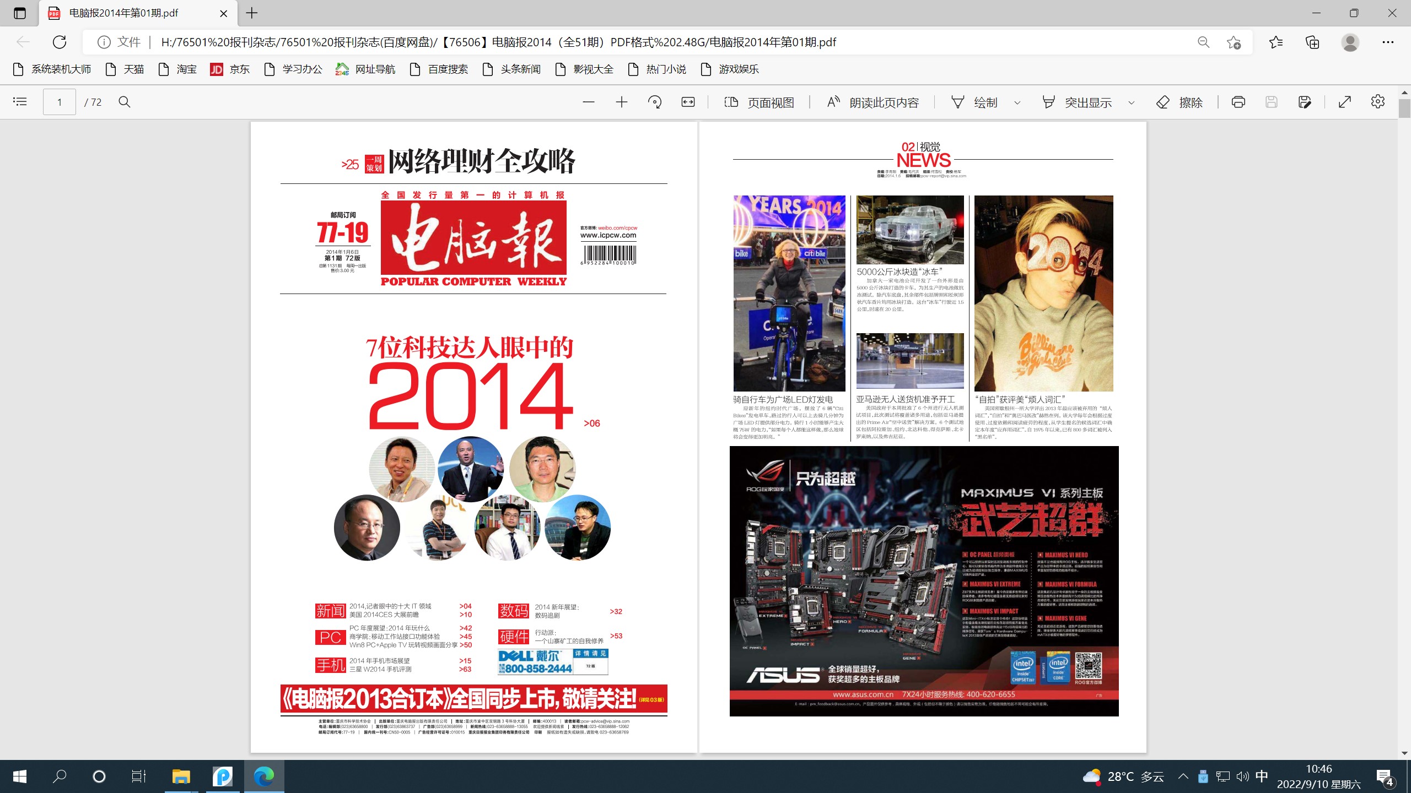This screenshot has width=1411, height=793.
Task: Open File Explorer from taskbar
Action: [x=181, y=776]
